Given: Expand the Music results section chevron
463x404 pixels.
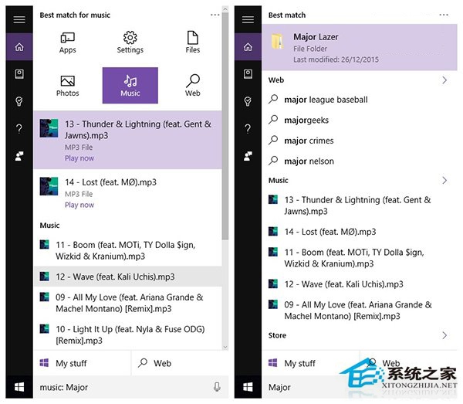Looking at the screenshot, I should coord(444,180).
